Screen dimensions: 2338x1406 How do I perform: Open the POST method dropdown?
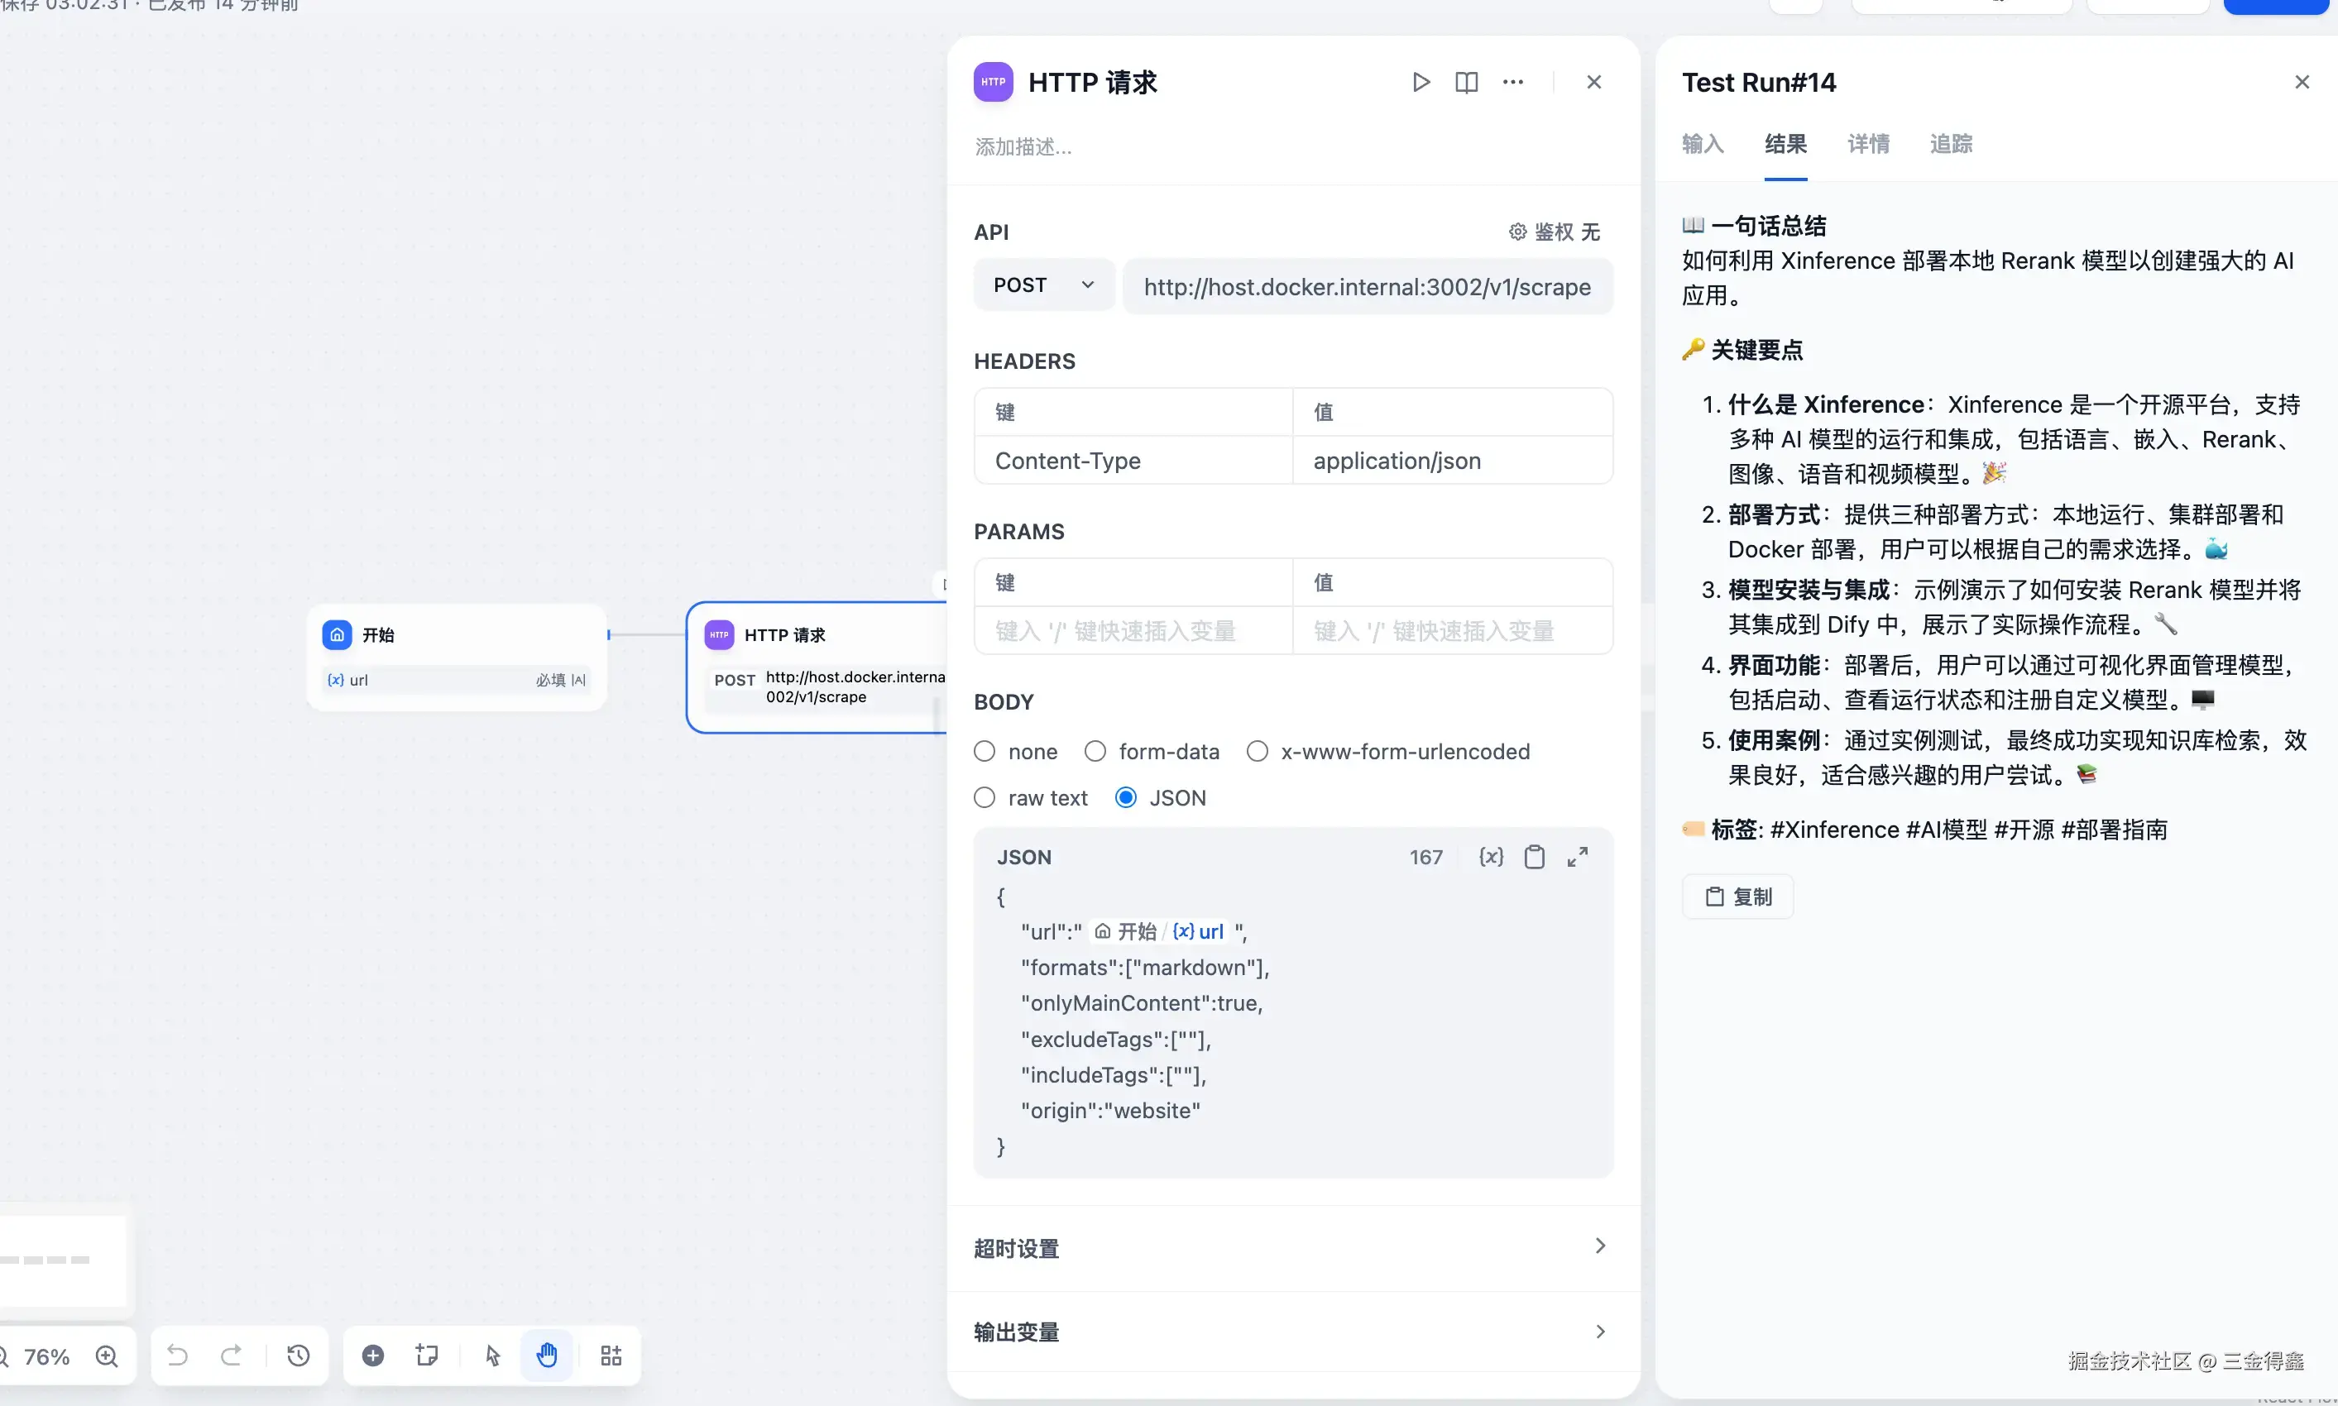click(x=1043, y=285)
